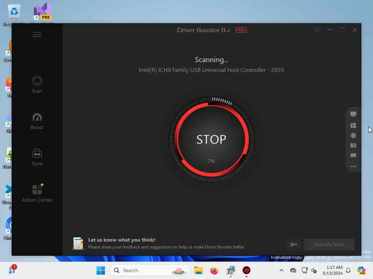Click the taskbar Search box
Viewport: 373px width, 279px height.
point(149,270)
